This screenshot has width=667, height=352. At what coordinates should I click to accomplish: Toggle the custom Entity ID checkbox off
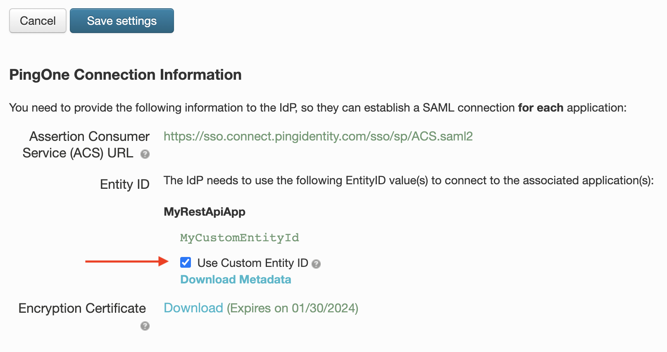186,262
